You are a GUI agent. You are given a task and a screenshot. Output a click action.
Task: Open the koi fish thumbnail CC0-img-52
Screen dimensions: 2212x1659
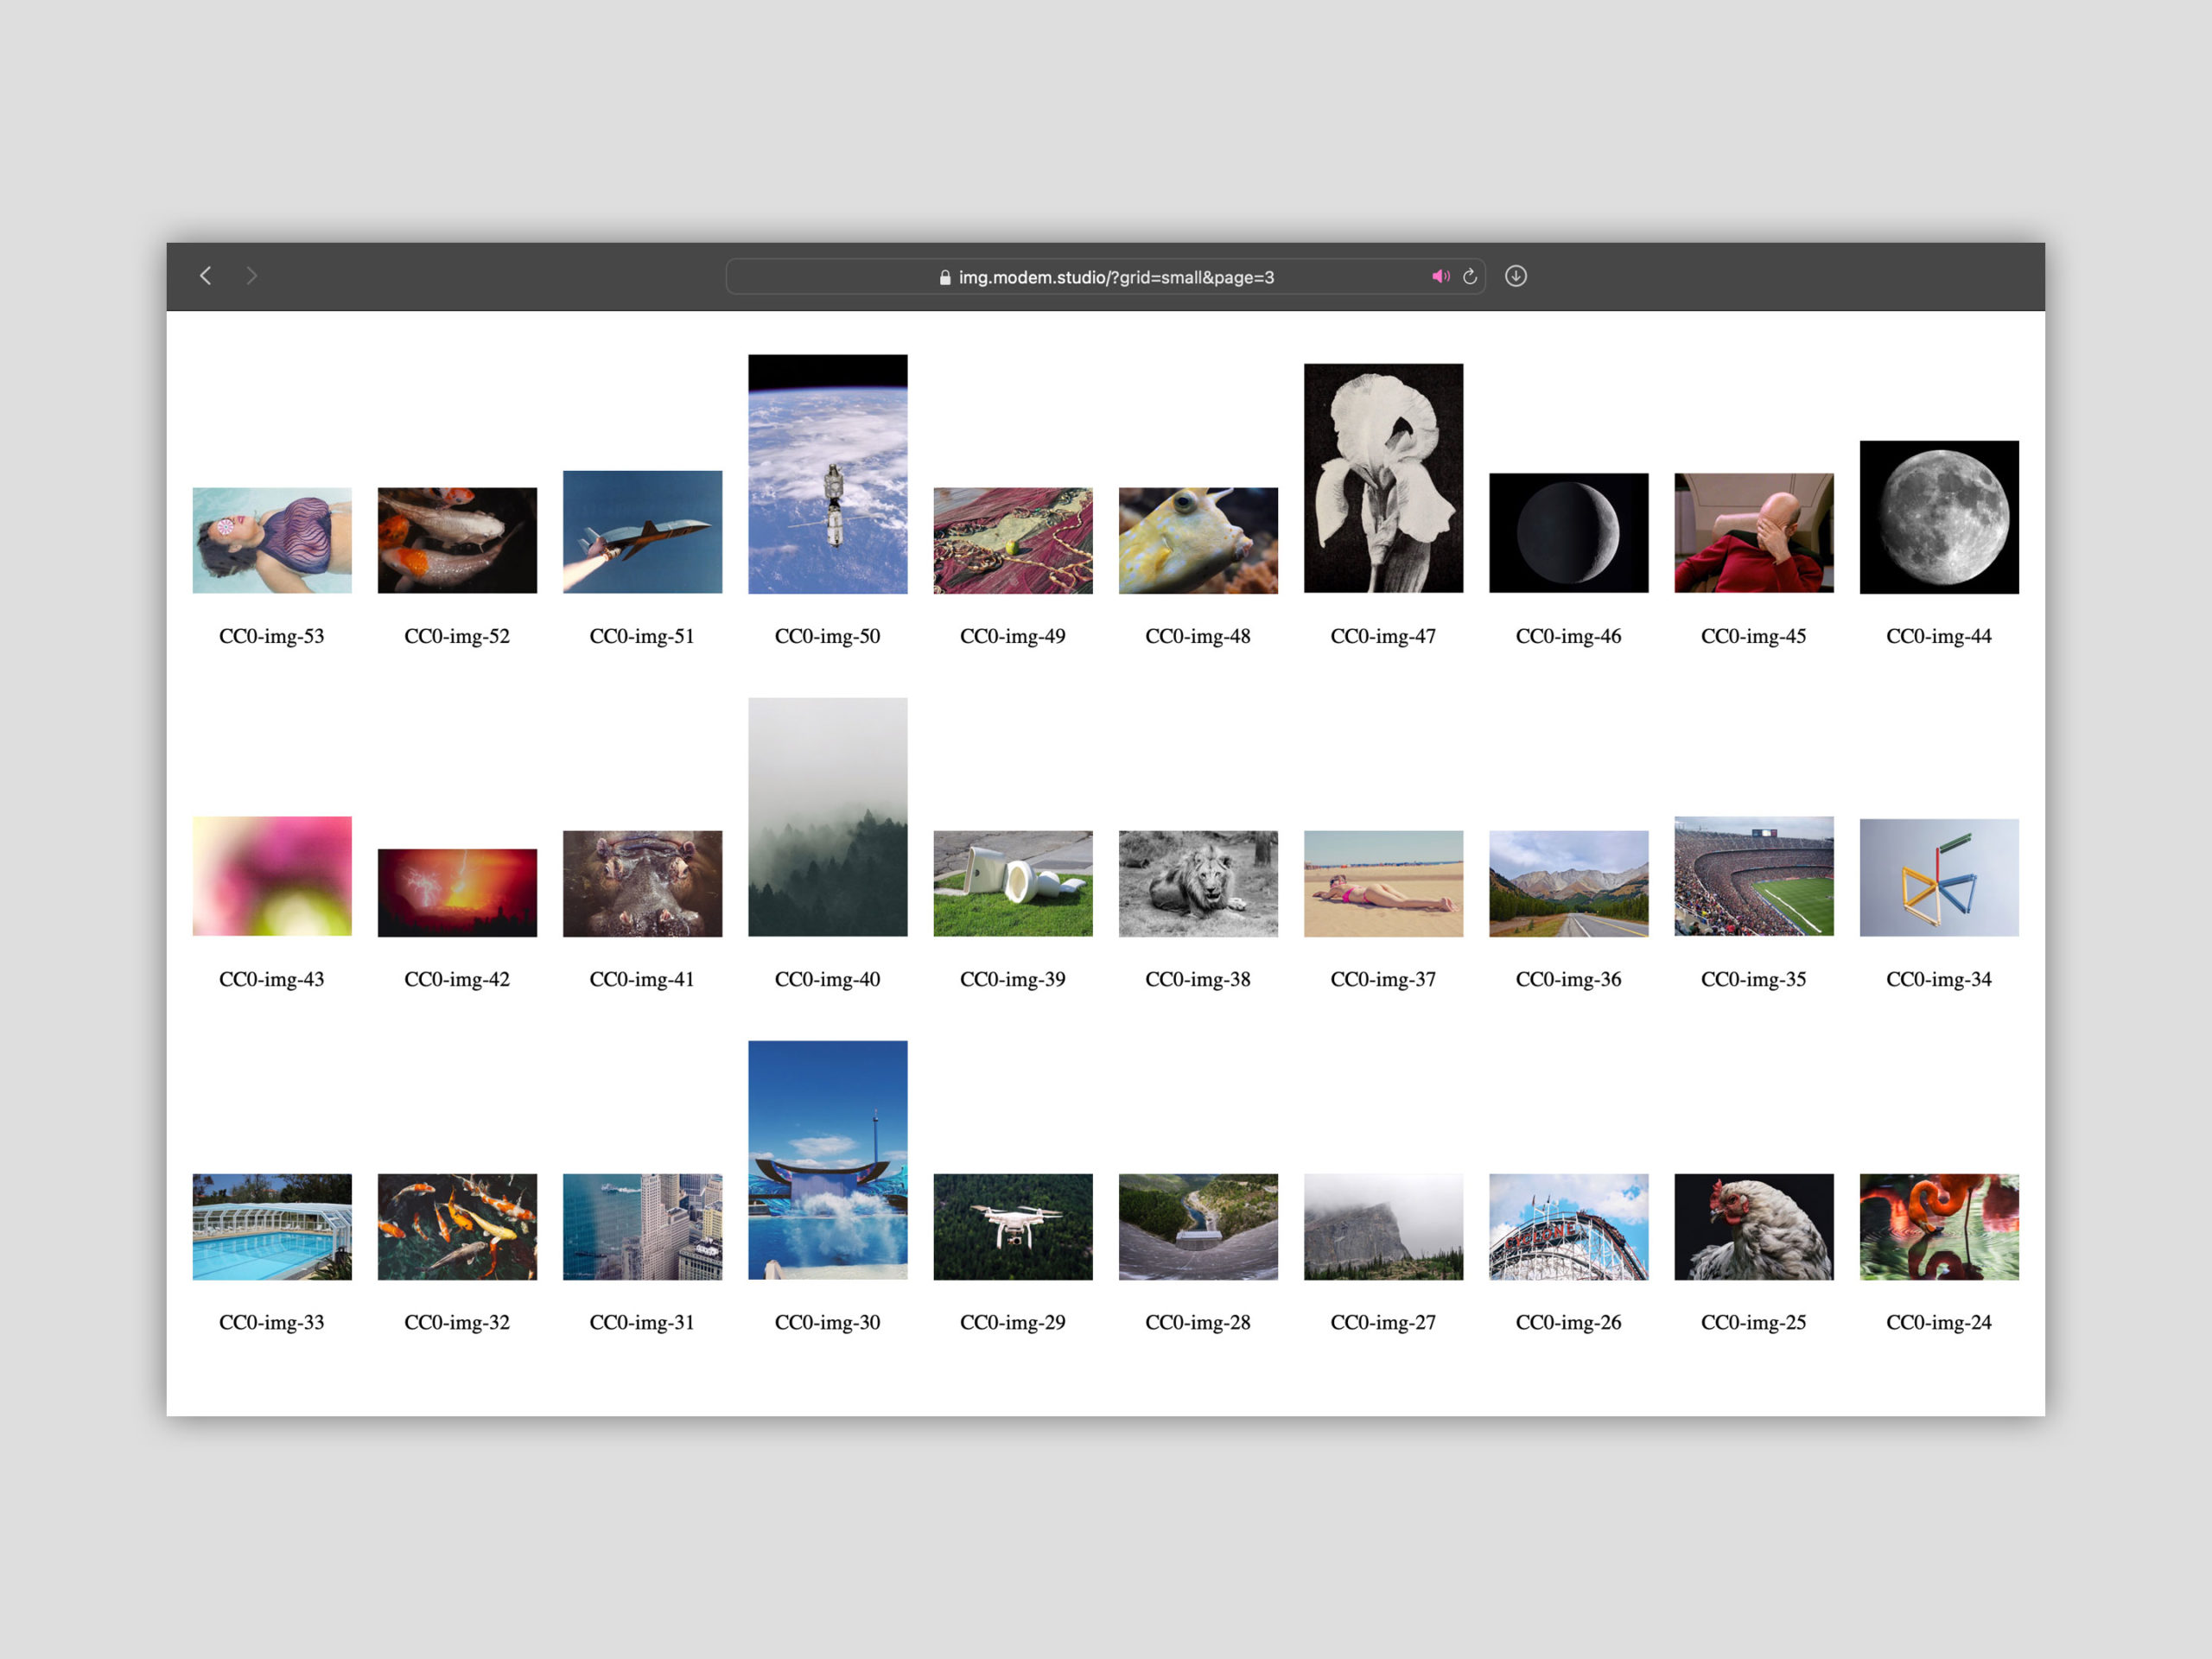coord(457,540)
